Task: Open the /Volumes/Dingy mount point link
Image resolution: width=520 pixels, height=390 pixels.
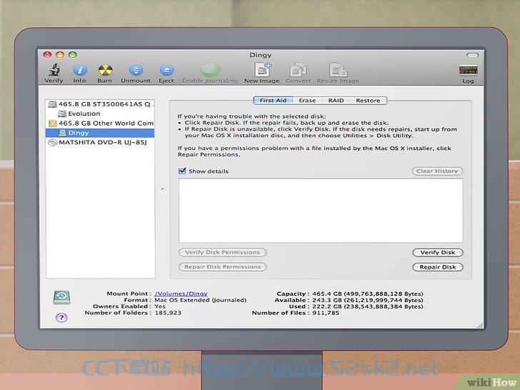Action: (181, 294)
